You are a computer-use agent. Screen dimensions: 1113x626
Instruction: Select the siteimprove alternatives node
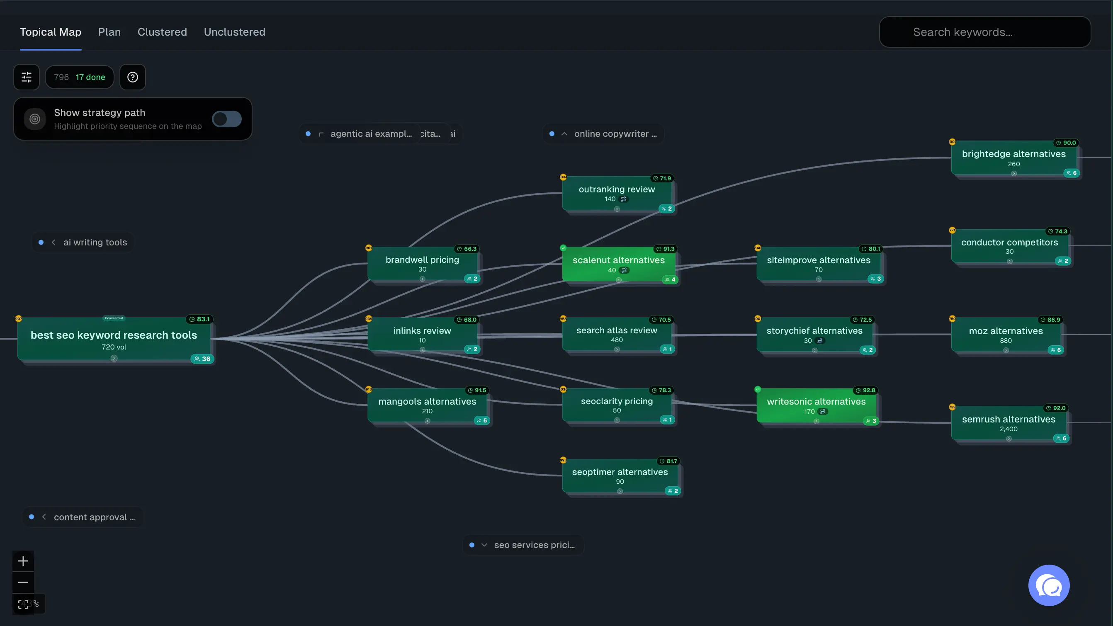pos(819,264)
